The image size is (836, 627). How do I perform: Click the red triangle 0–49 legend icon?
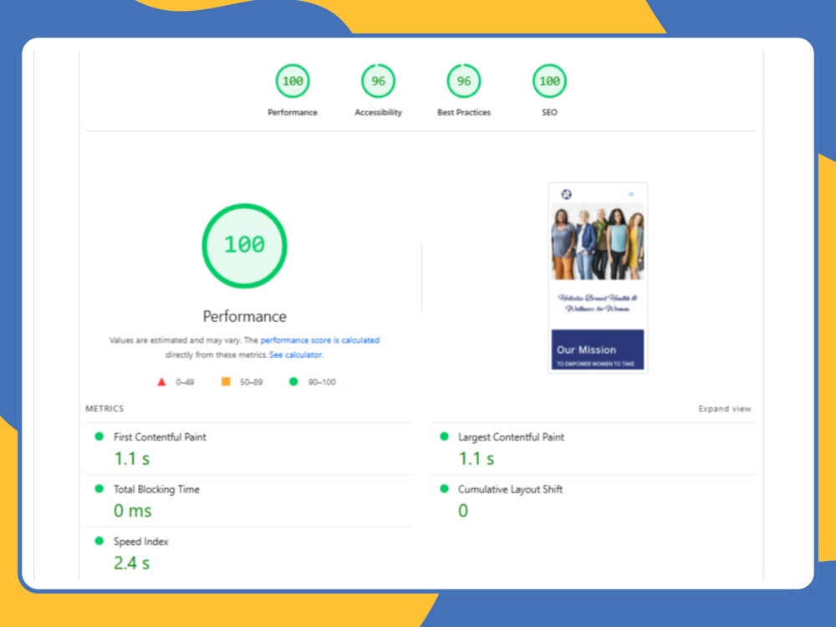(161, 382)
